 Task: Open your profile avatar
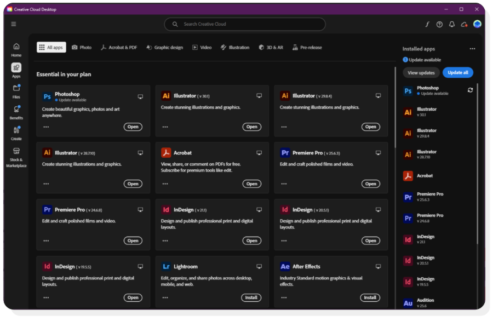tap(477, 25)
